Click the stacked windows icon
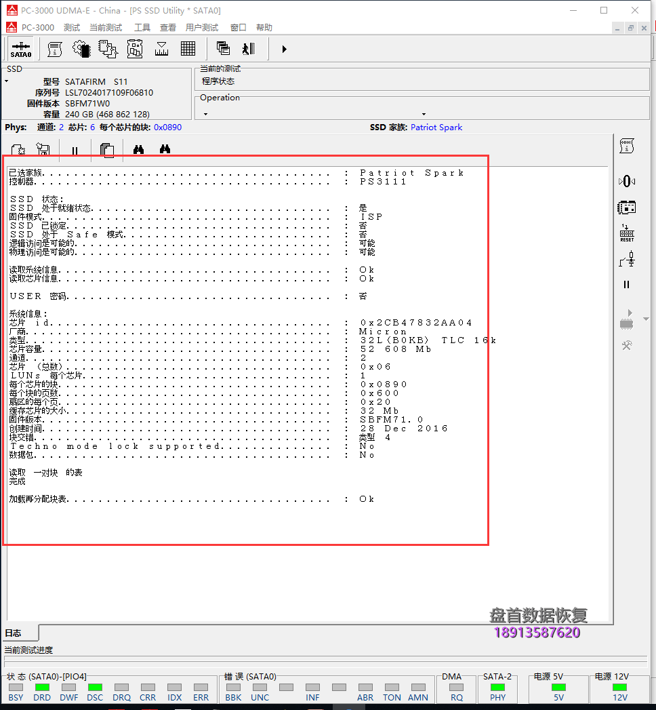 [x=222, y=48]
